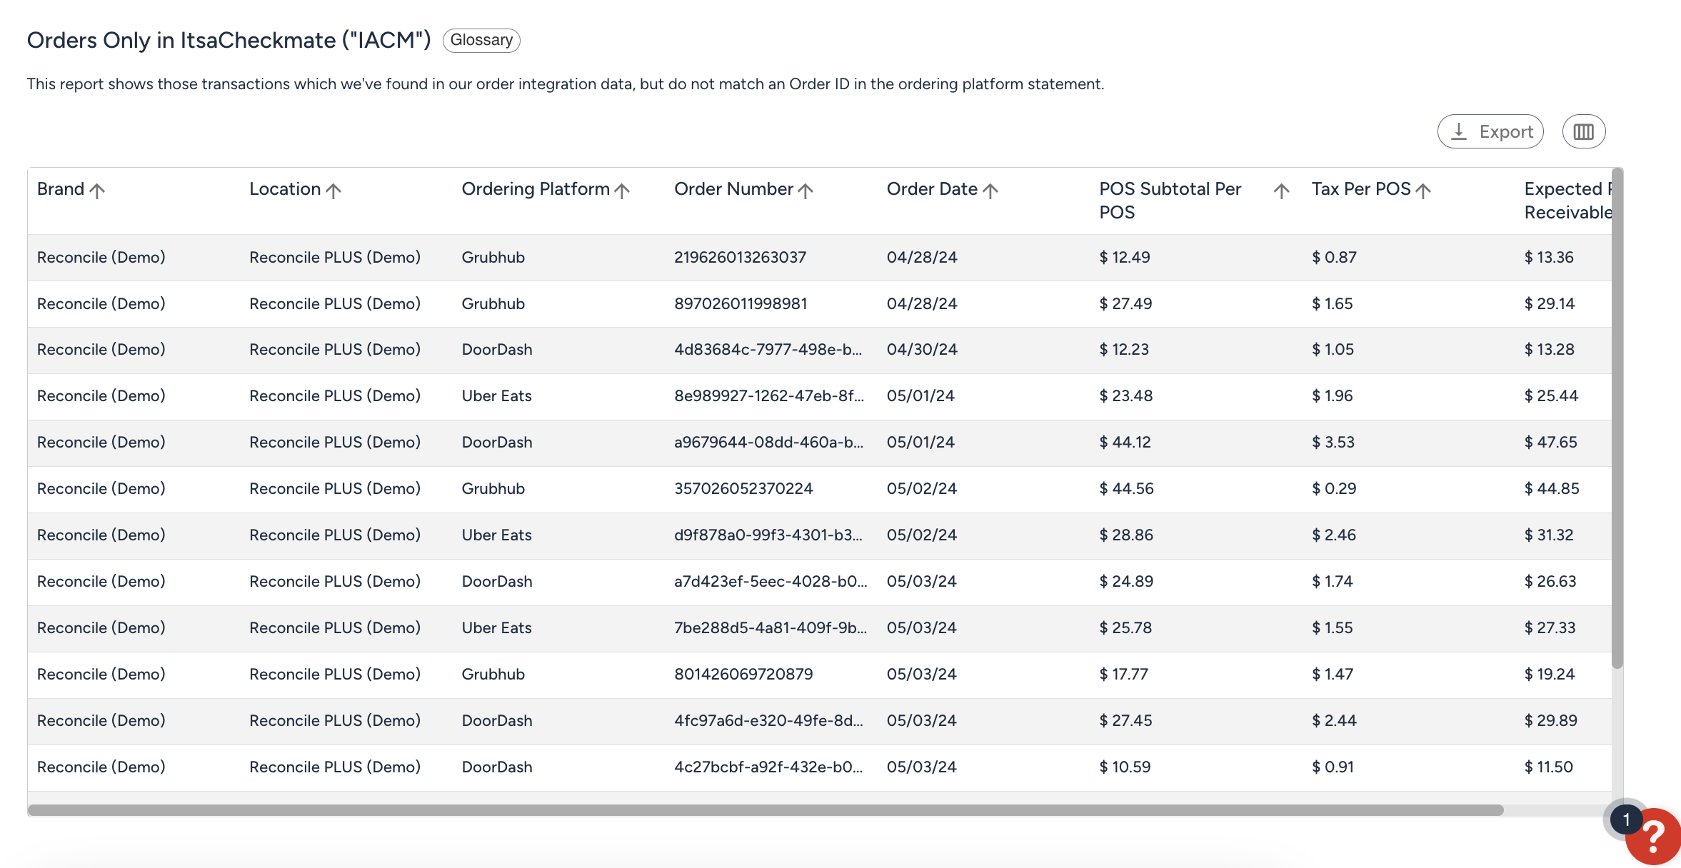Click tax value $ 0.29

(1334, 489)
